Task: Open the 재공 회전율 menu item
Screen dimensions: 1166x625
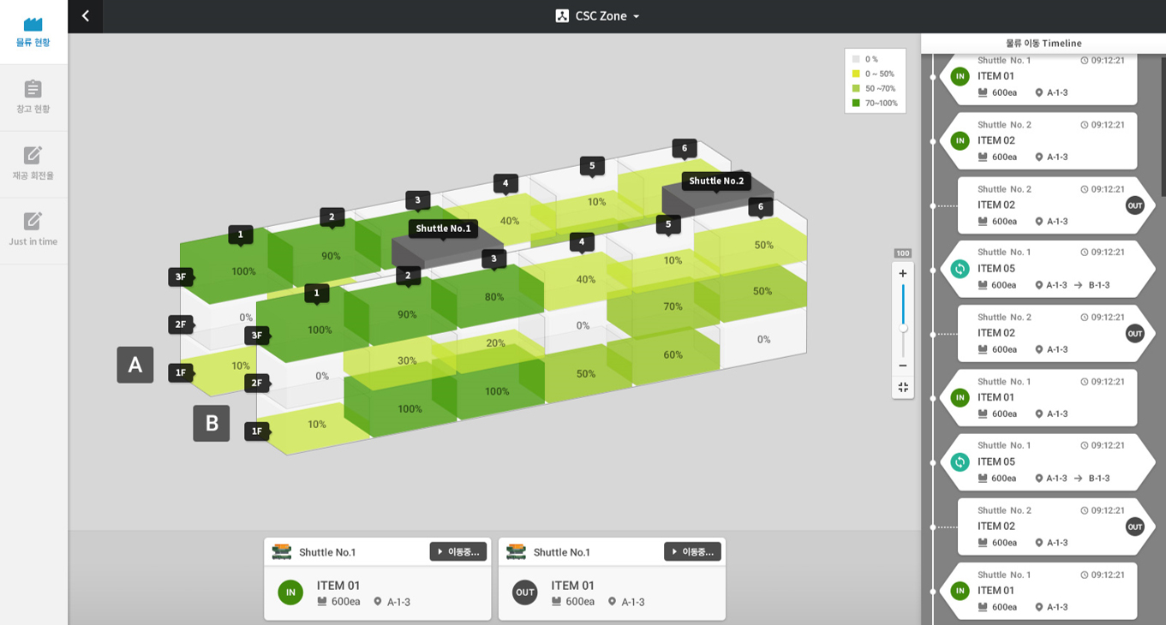Action: pos(33,164)
